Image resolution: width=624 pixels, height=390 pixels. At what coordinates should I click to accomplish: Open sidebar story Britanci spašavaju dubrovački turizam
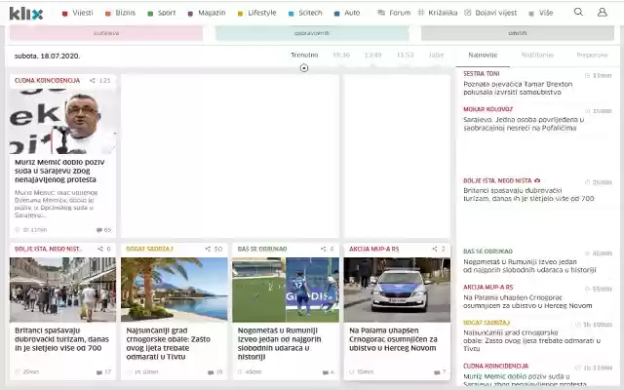(528, 194)
